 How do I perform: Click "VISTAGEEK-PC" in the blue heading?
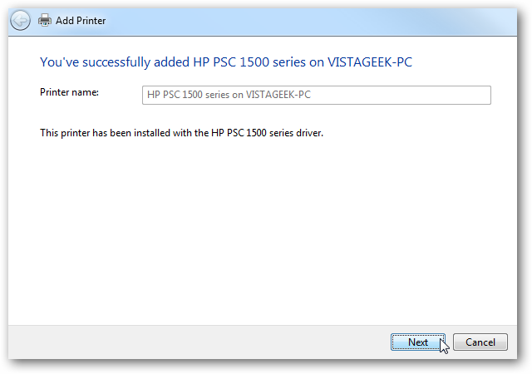(370, 62)
